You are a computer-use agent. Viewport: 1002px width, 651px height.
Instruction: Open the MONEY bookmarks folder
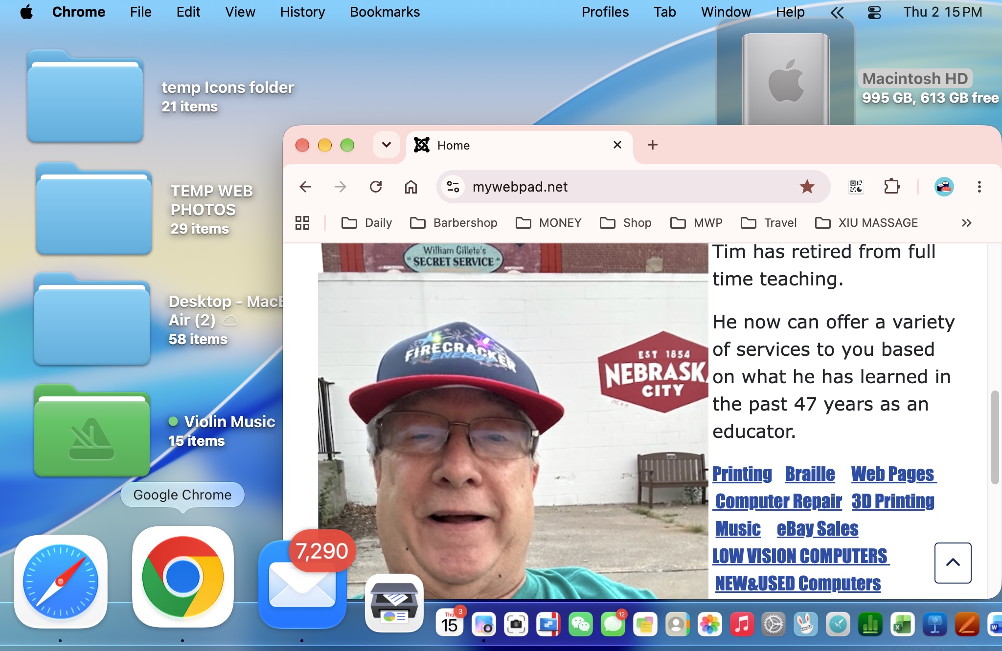click(x=548, y=223)
